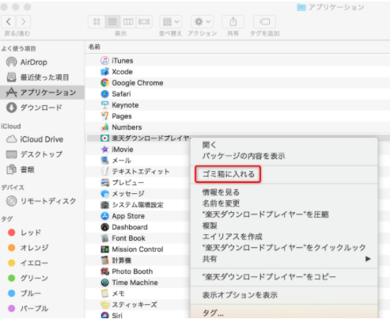Open iCloud Drive in the sidebar
390x323 pixels.
(x=35, y=139)
